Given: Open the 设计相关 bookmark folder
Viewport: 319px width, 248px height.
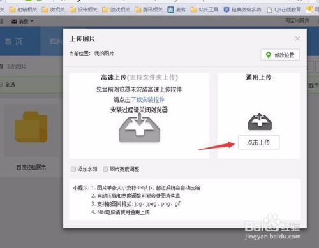Looking at the screenshot, I should pos(84,10).
